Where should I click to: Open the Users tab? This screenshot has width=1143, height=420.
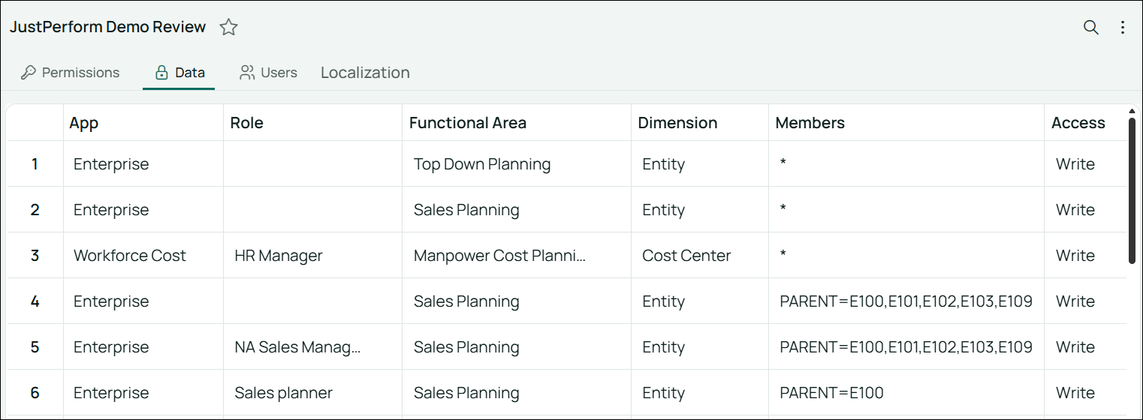pos(268,73)
